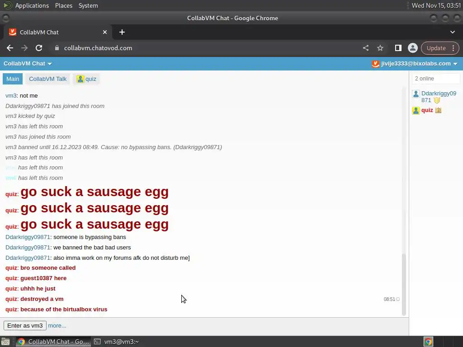Click the 08:51 message timestamp
The width and height of the screenshot is (463, 347).
[389, 299]
